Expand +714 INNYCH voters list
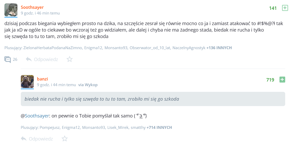The width and height of the screenshot is (293, 148). point(159,128)
